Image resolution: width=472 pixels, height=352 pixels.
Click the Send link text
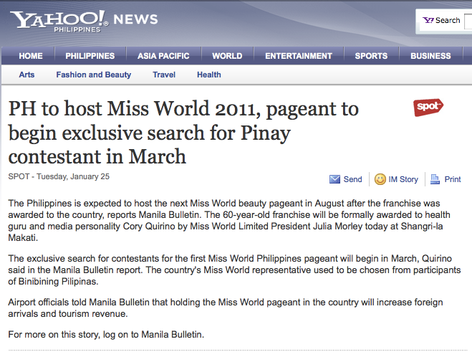point(353,179)
